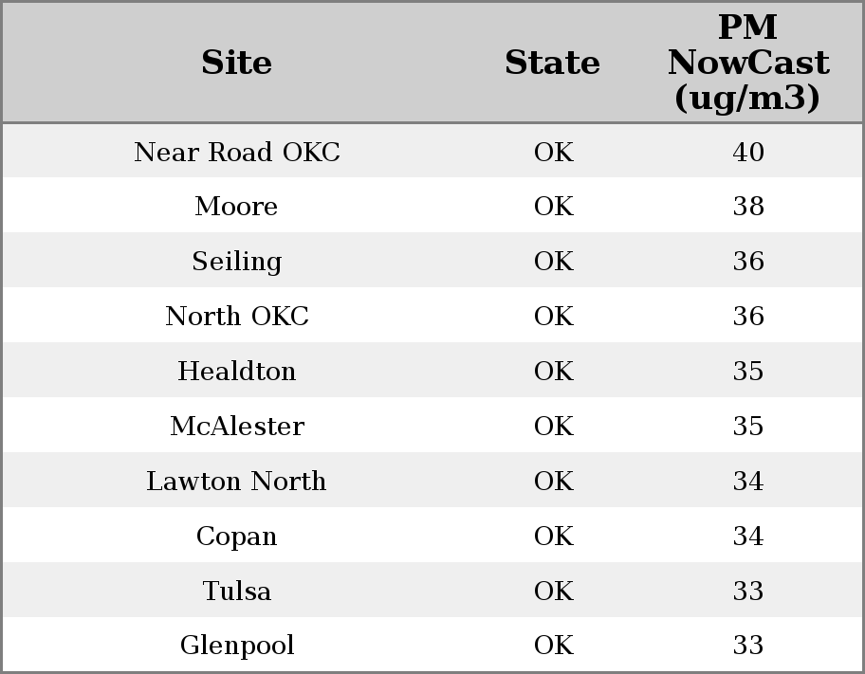Click the Seiling site name
The image size is (865, 674).
click(x=236, y=262)
